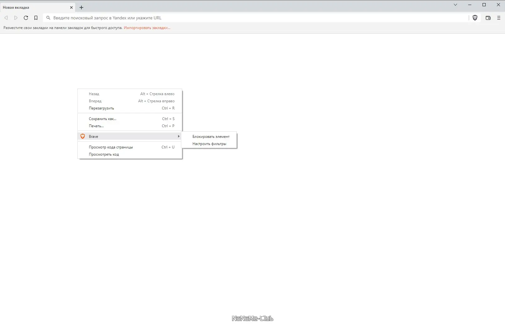505x324 pixels.
Task: Bookmark this page with the bookmark icon
Action: (36, 18)
